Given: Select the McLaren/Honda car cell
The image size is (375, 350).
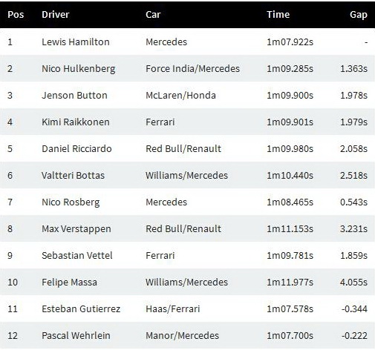Looking at the screenshot, I should (x=180, y=95).
